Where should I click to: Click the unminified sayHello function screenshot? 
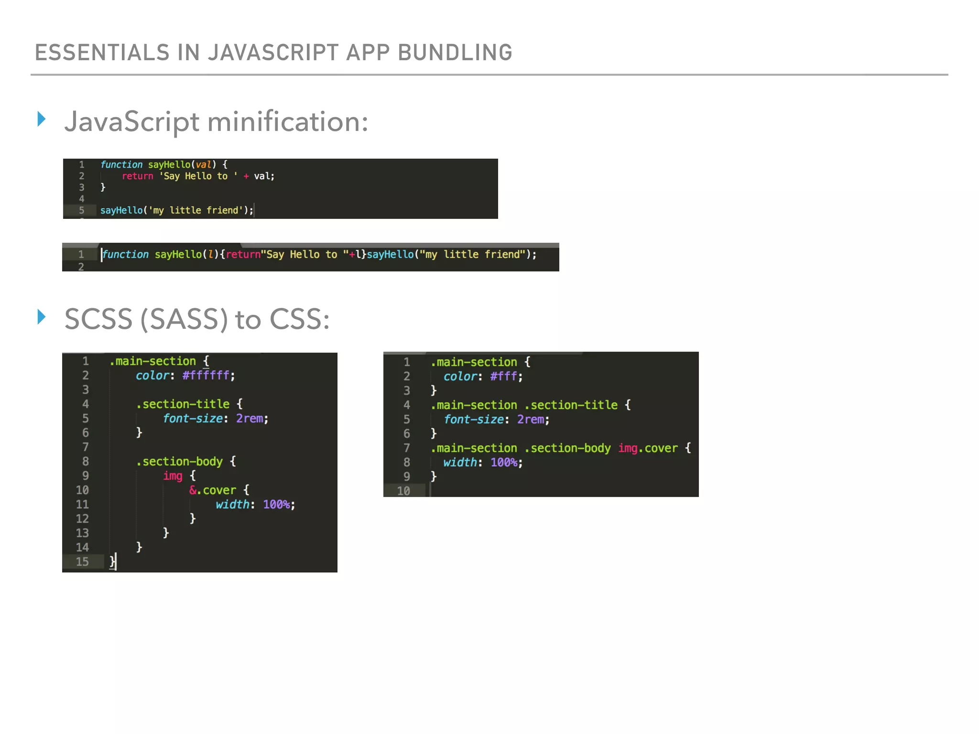click(x=280, y=189)
